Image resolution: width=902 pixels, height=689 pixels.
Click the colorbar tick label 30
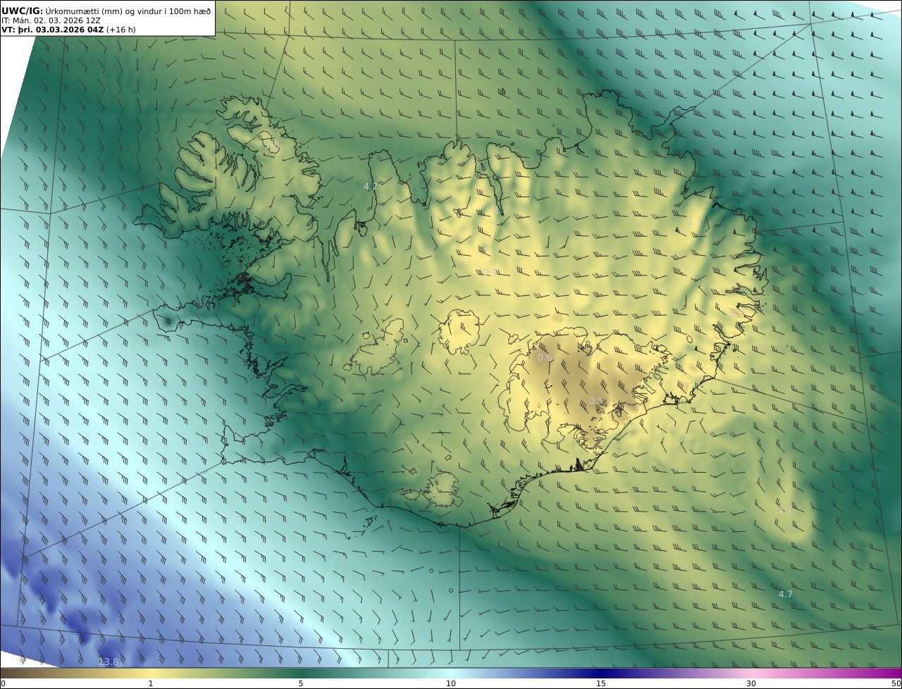[x=751, y=683]
